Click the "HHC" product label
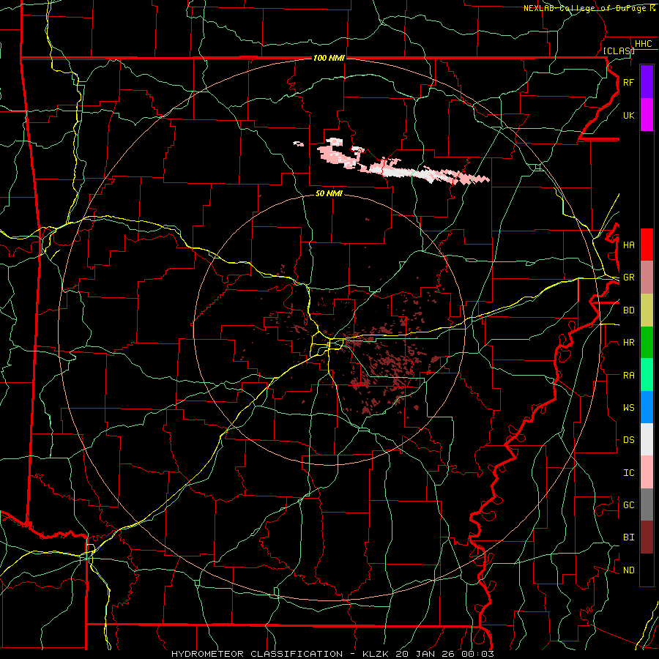Screen dimensions: 659x659 pyautogui.click(x=643, y=44)
